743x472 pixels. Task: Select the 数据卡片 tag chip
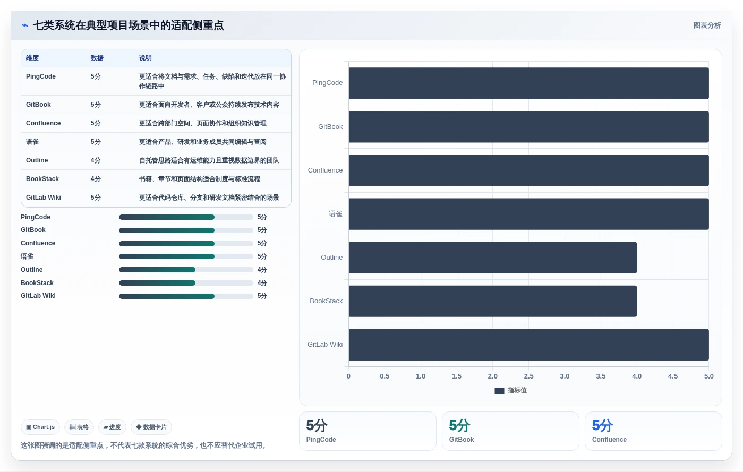click(151, 427)
